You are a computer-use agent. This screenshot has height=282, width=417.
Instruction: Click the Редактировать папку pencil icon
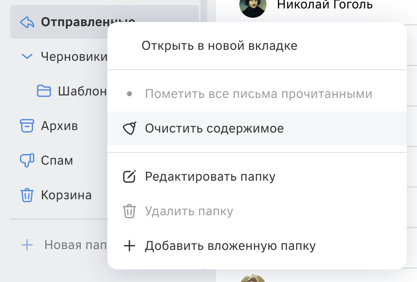[x=129, y=176]
